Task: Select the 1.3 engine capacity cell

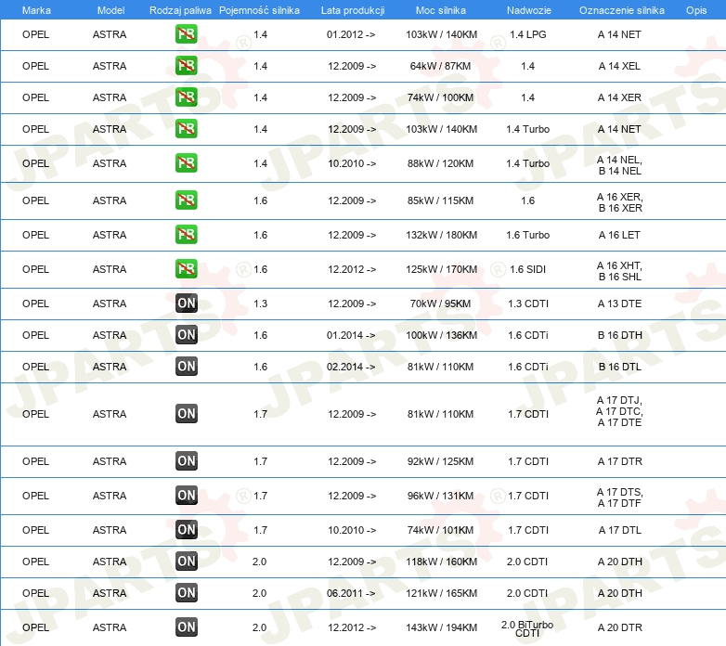Action: (260, 304)
